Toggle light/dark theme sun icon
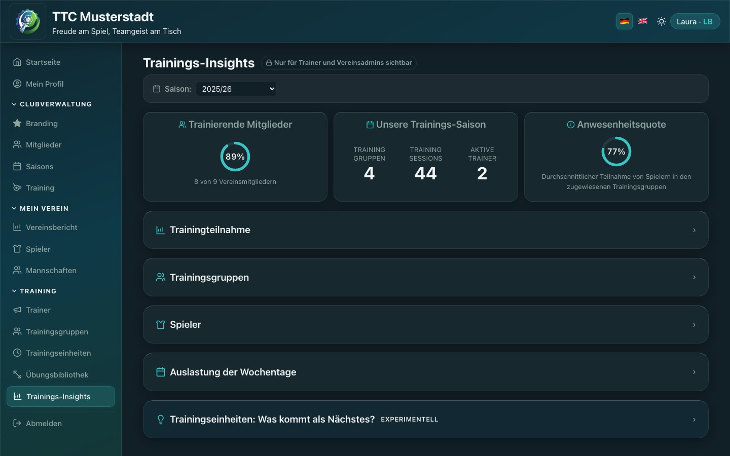The width and height of the screenshot is (730, 456). click(661, 21)
